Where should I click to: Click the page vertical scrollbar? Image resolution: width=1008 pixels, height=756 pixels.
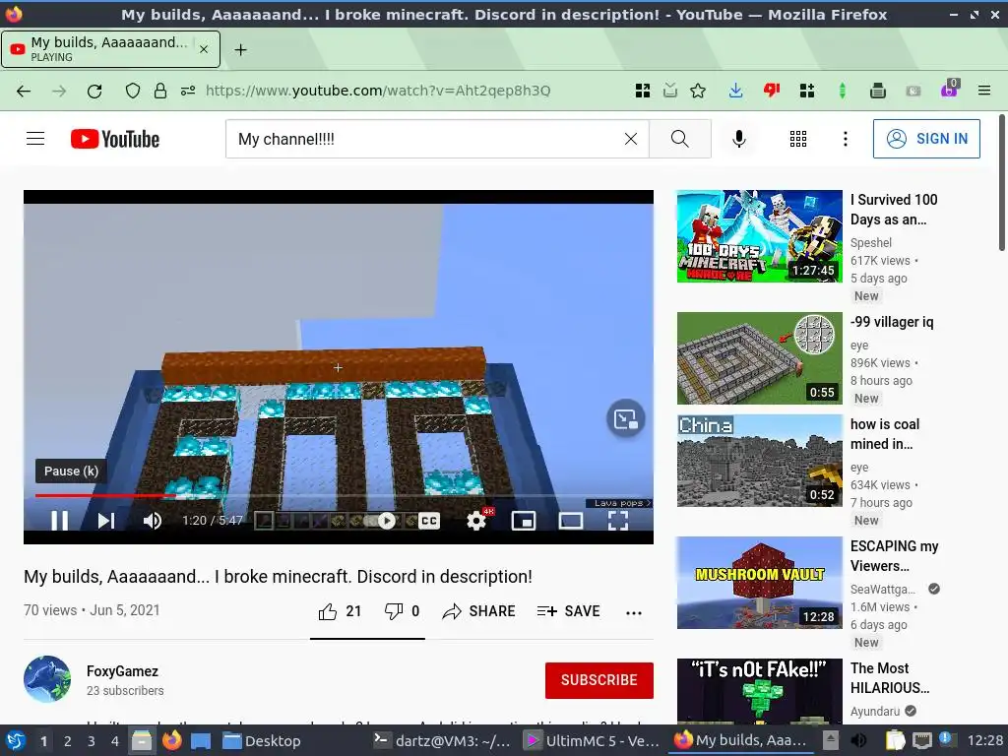pyautogui.click(x=1001, y=182)
